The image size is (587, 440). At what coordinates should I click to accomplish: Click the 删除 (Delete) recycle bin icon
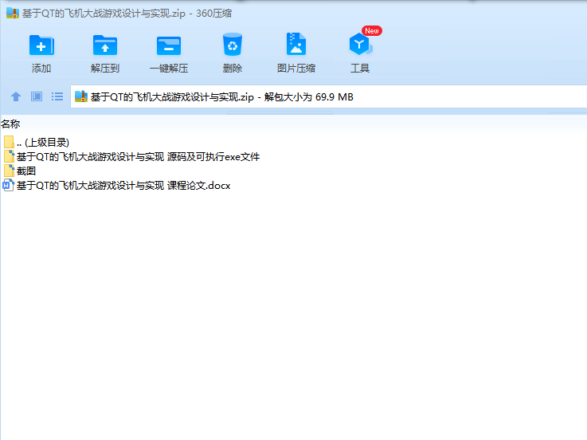[233, 44]
